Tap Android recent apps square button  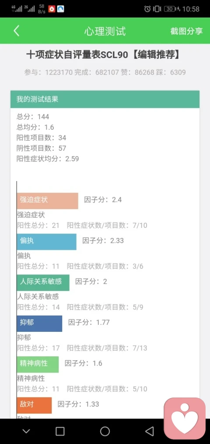60,431
